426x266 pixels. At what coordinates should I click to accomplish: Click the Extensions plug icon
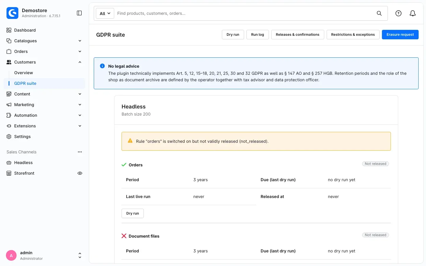[9, 126]
